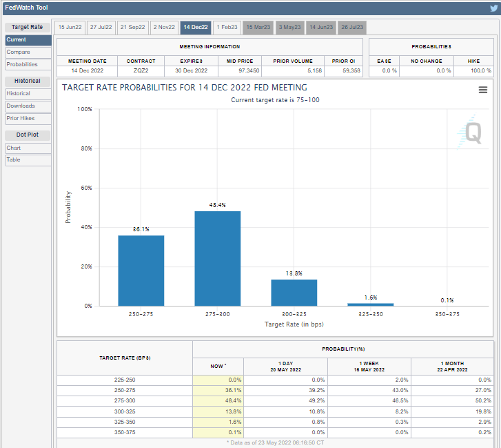Click the Q watermark logo on chart

[472, 131]
